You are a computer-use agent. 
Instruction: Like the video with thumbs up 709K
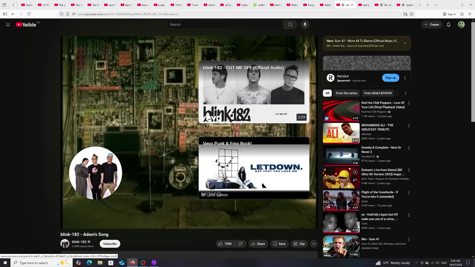click(x=225, y=244)
